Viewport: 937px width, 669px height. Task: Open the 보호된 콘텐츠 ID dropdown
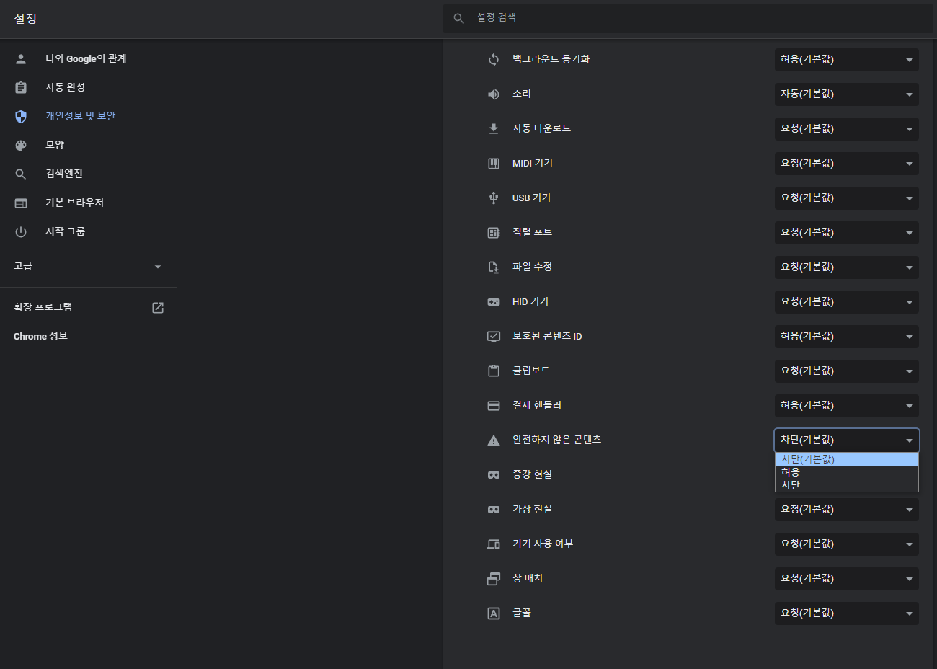pos(847,337)
